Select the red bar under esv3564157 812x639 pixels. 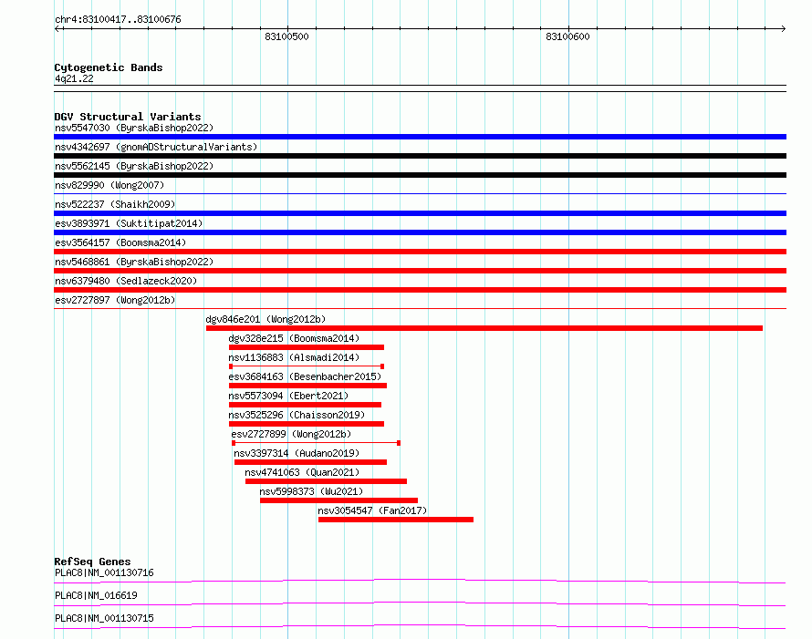(420, 252)
